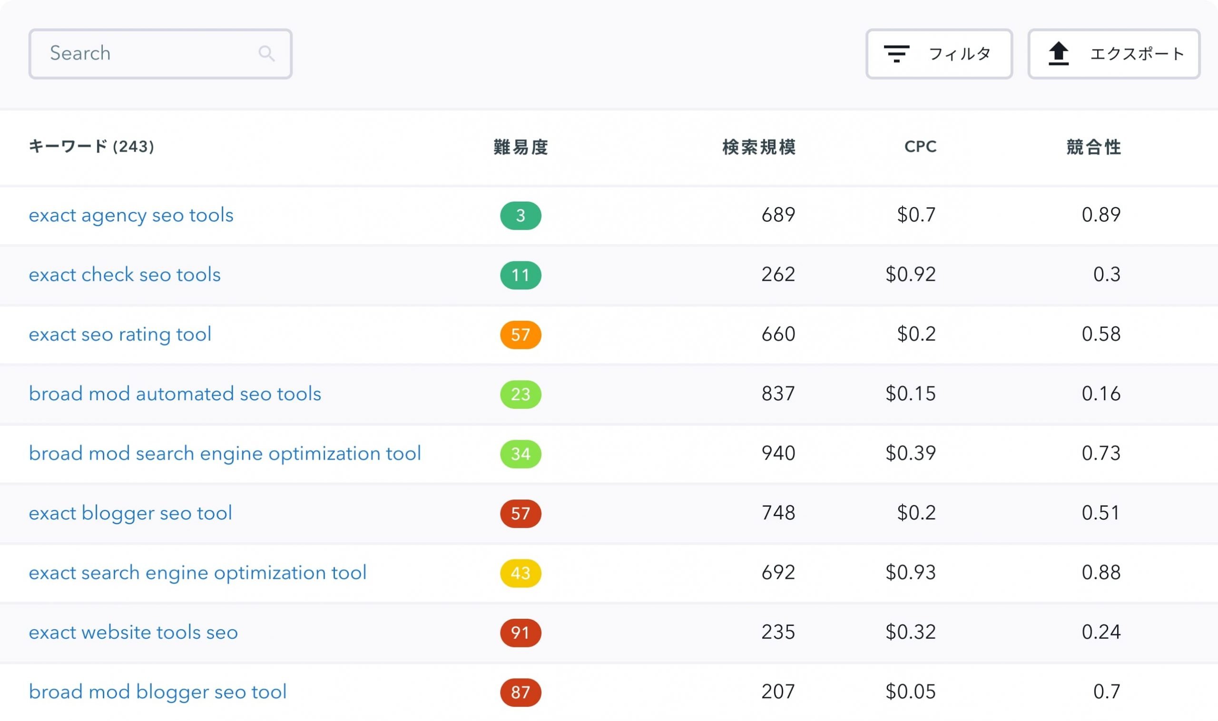Click the red difficulty badge 91

coord(521,633)
